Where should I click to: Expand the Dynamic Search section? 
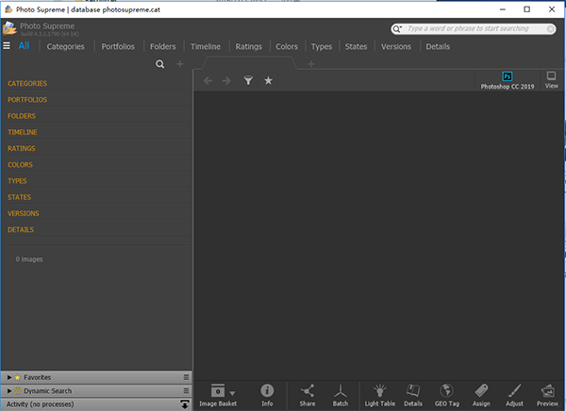click(x=9, y=390)
